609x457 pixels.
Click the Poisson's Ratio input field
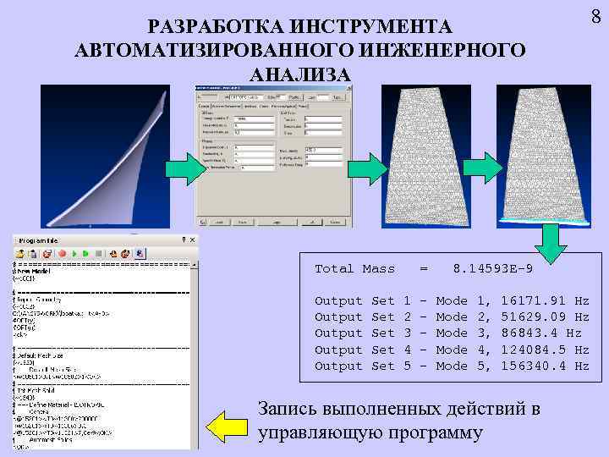tap(254, 133)
